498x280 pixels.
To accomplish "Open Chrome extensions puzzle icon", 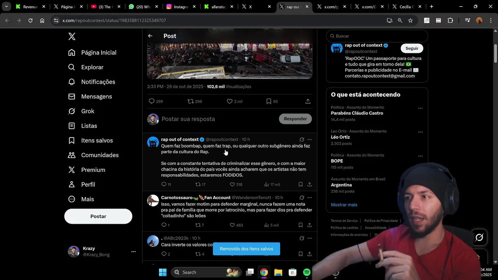I will [x=450, y=21].
